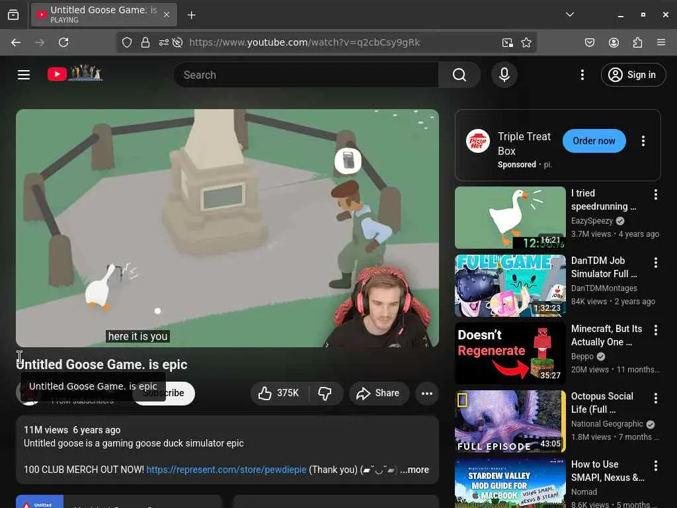677x508 pixels.
Task: Open menu for How to Use SMAPI video
Action: (655, 466)
